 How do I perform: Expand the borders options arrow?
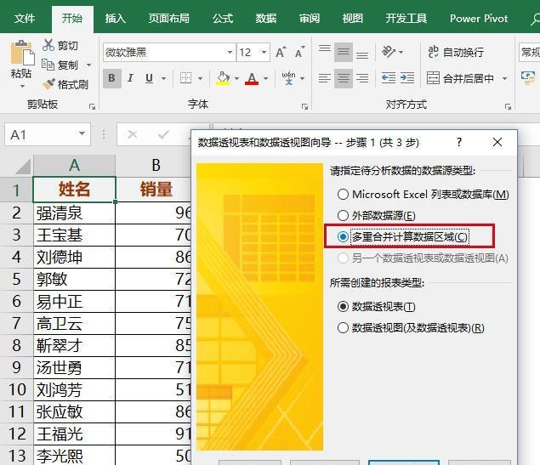point(200,78)
